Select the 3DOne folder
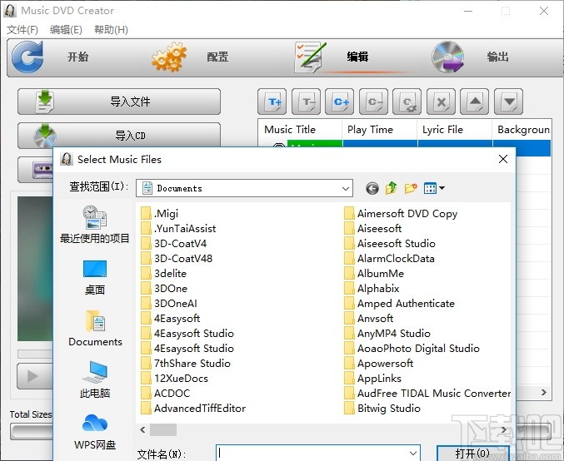 point(164,289)
